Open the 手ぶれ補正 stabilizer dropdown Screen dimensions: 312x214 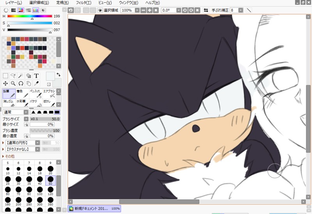tap(241, 11)
